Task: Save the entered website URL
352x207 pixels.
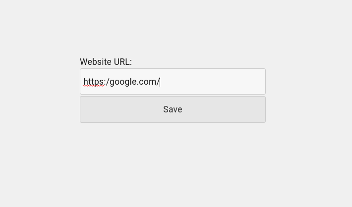Action: tap(173, 109)
